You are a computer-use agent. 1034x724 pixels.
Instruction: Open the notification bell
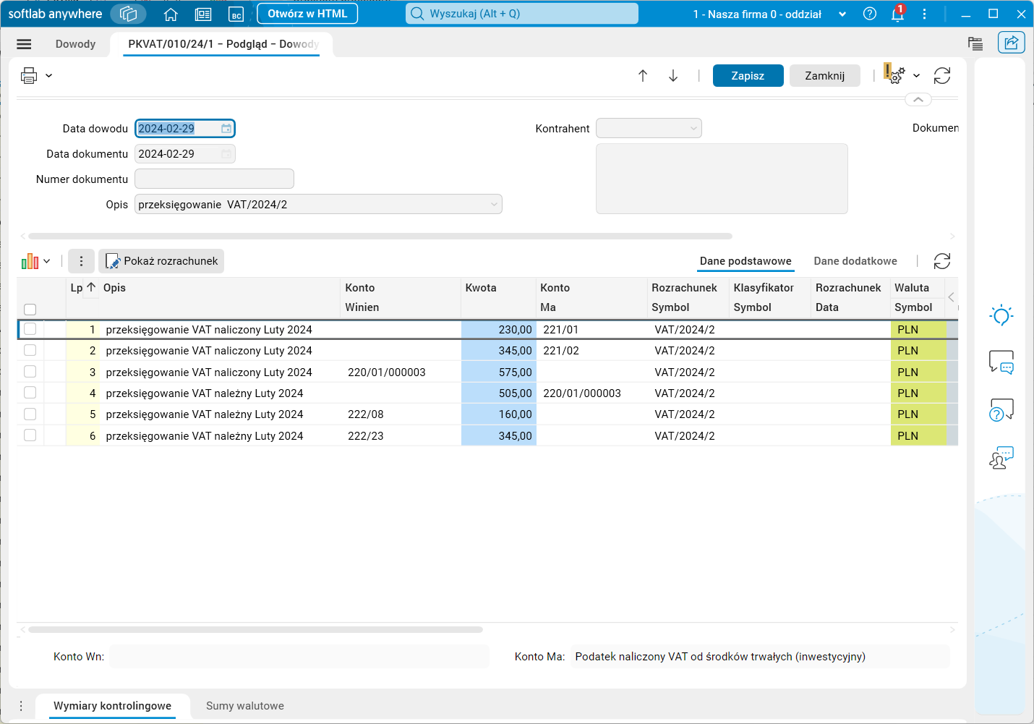click(897, 14)
